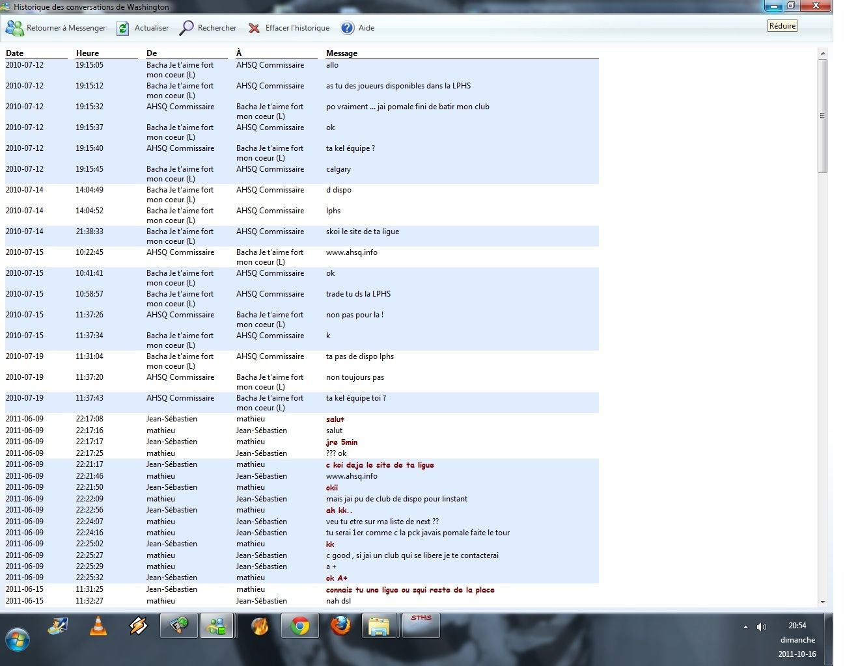Select message 'as tu des joueurs disponibles dans la LPHS'
The image size is (858, 666).
[398, 86]
